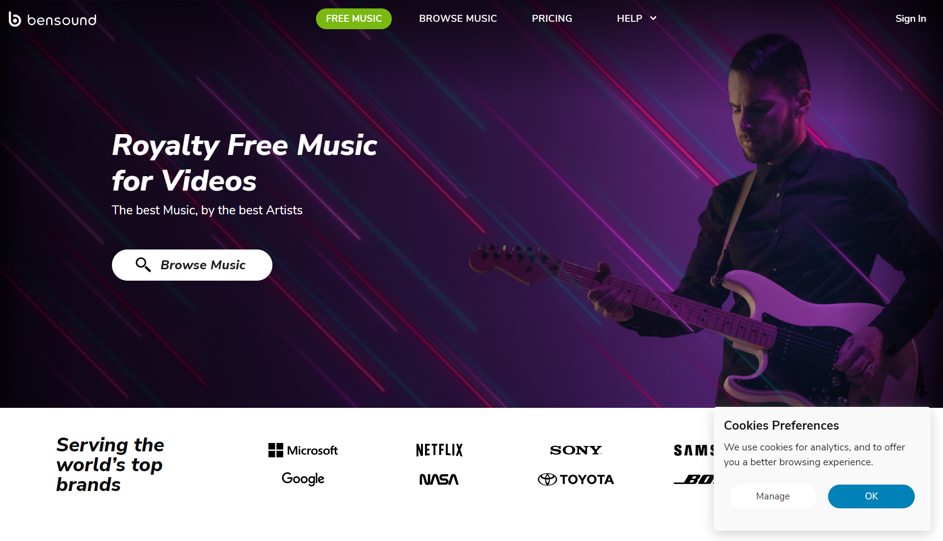943x541 pixels.
Task: Click the magnifier icon in Browse Music
Action: [143, 265]
